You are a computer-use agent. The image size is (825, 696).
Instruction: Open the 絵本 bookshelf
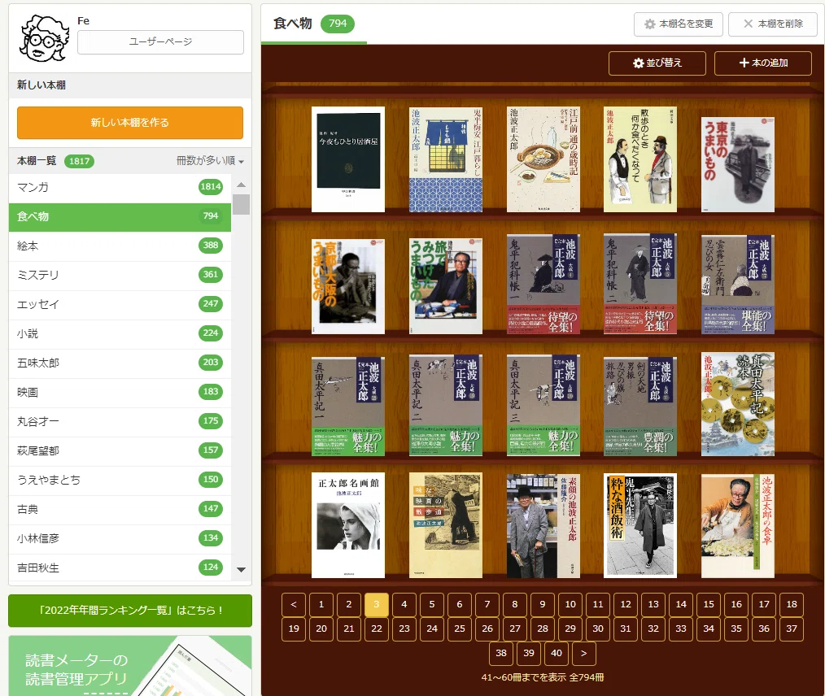point(120,246)
